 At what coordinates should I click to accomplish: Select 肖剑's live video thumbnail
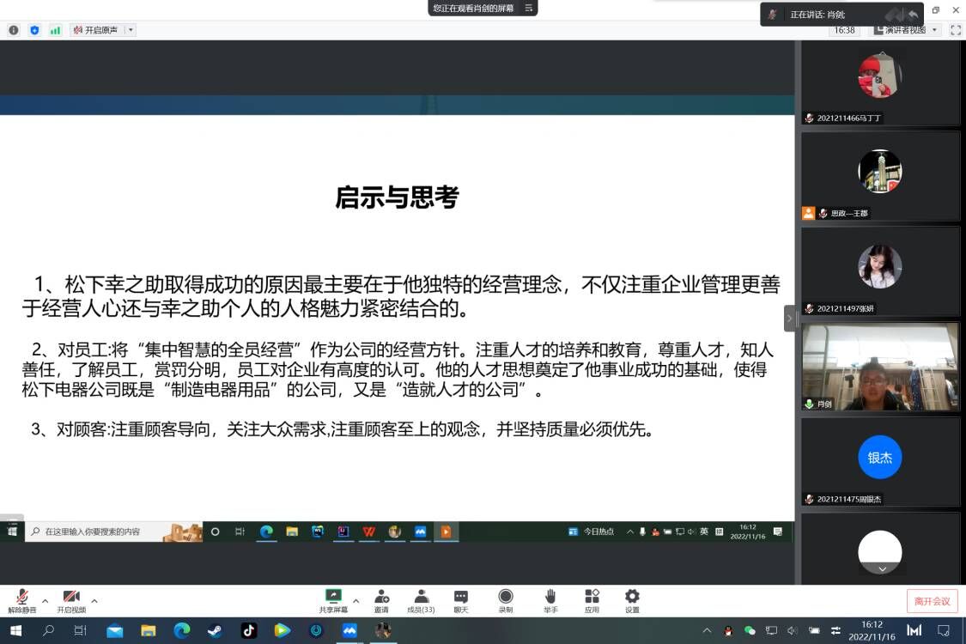pos(880,367)
